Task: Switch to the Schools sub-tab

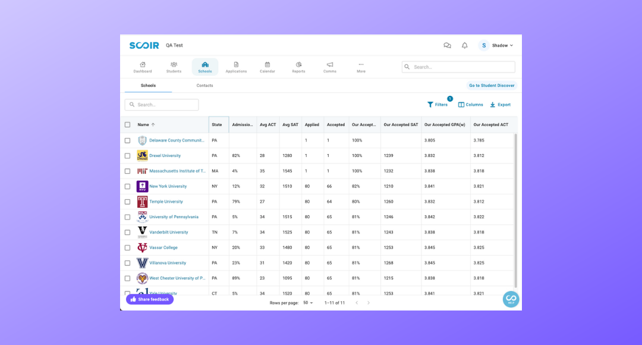Action: pos(148,86)
